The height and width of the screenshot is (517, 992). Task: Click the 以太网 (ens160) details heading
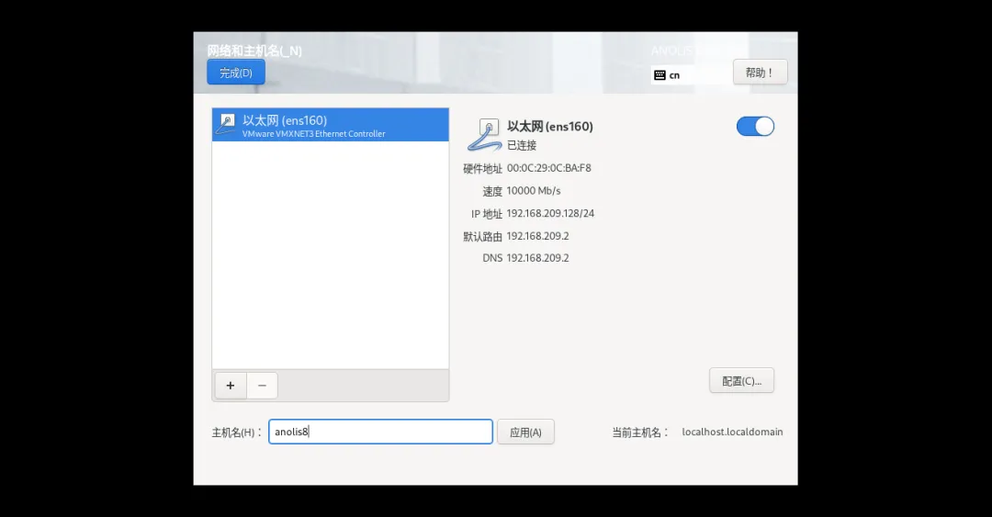tap(550, 127)
